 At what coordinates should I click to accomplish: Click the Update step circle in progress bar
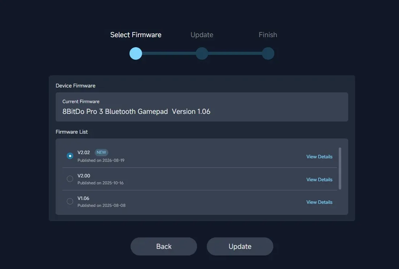click(x=202, y=54)
